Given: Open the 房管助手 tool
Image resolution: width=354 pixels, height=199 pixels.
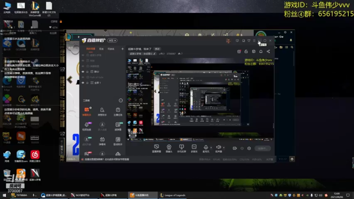Looking at the screenshot, I should [x=102, y=111].
